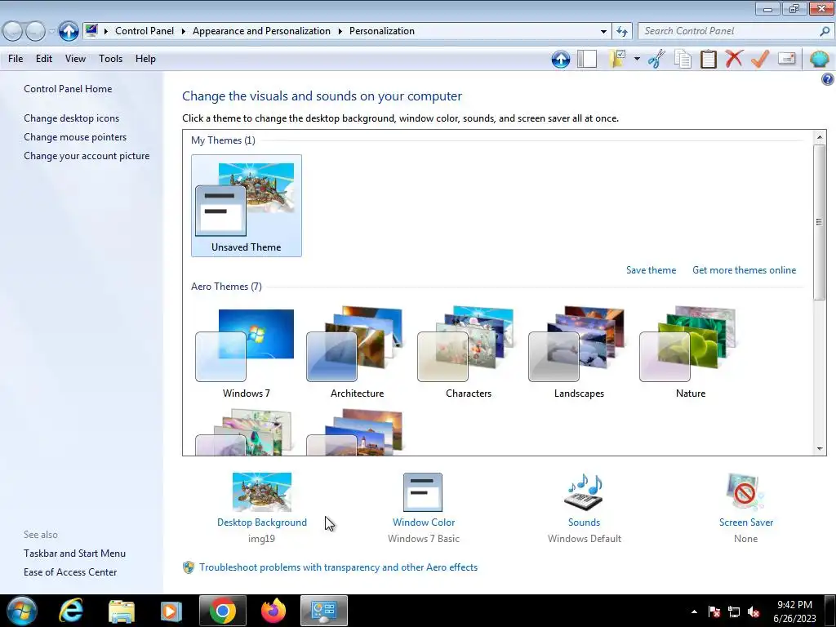Open Change mouse pointers

pyautogui.click(x=75, y=137)
